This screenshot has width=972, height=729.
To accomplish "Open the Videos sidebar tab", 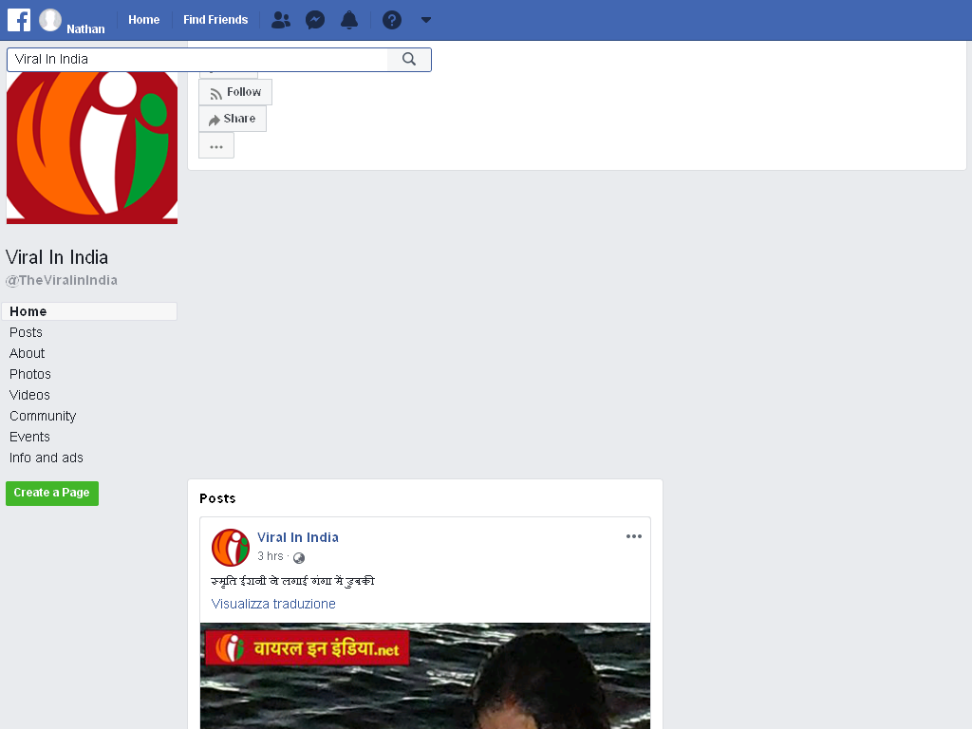I will (x=29, y=395).
